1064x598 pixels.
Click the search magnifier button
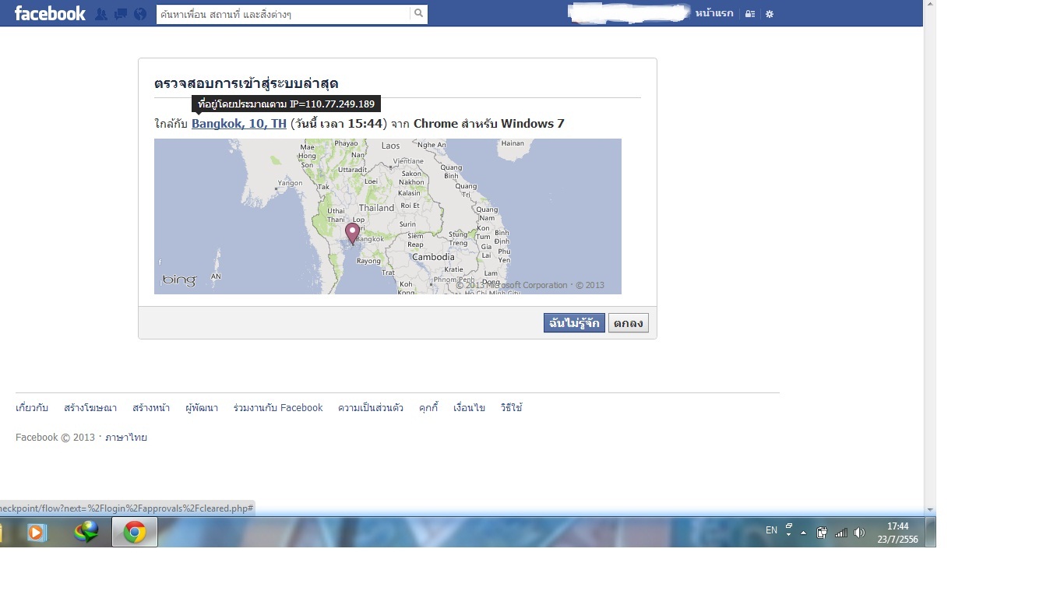(418, 14)
